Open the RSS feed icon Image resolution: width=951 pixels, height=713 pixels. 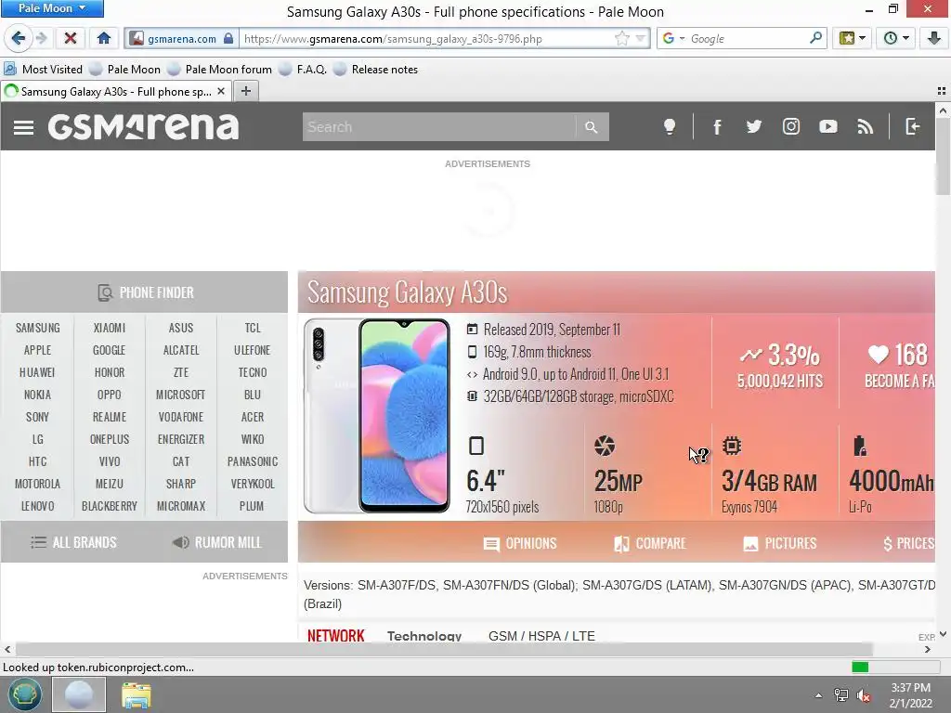[x=866, y=126]
